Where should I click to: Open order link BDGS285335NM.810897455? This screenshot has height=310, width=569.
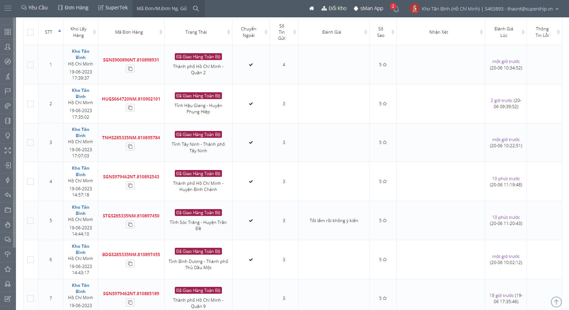[131, 255]
